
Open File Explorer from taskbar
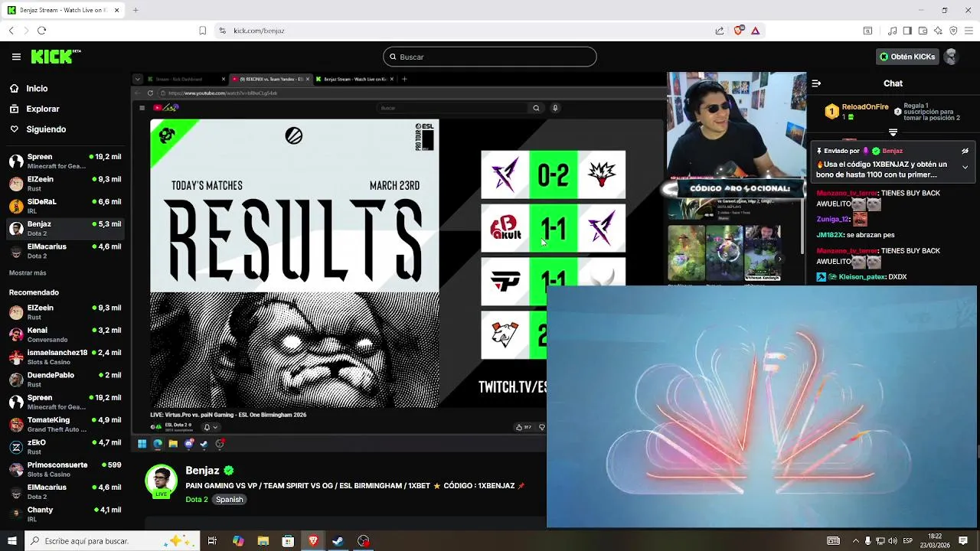tap(263, 541)
